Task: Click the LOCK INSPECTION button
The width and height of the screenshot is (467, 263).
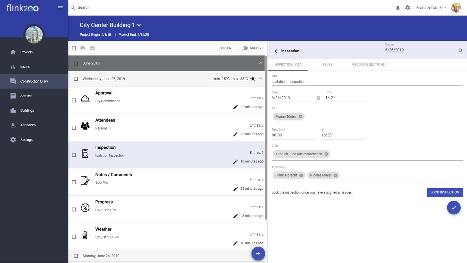Action: [x=445, y=192]
